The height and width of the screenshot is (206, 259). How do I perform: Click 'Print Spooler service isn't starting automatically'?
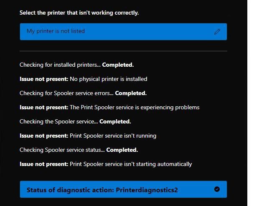pyautogui.click(x=131, y=164)
